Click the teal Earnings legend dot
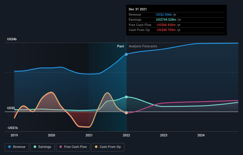The width and height of the screenshot is (243, 155). coord(35,147)
